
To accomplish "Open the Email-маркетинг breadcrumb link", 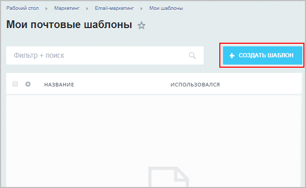I will coord(114,8).
